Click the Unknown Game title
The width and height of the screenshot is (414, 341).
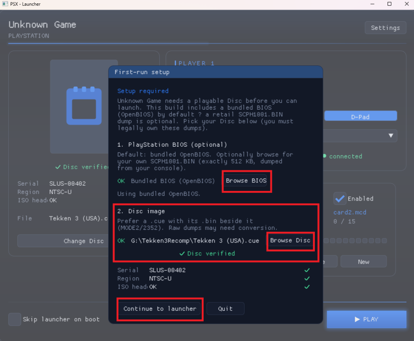[x=42, y=25]
